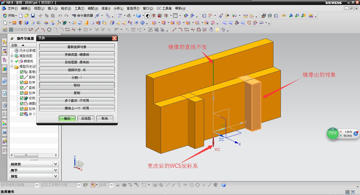The width and height of the screenshot is (360, 195).
Task: Open the 插入(S) menu
Action: pyautogui.click(x=53, y=8)
